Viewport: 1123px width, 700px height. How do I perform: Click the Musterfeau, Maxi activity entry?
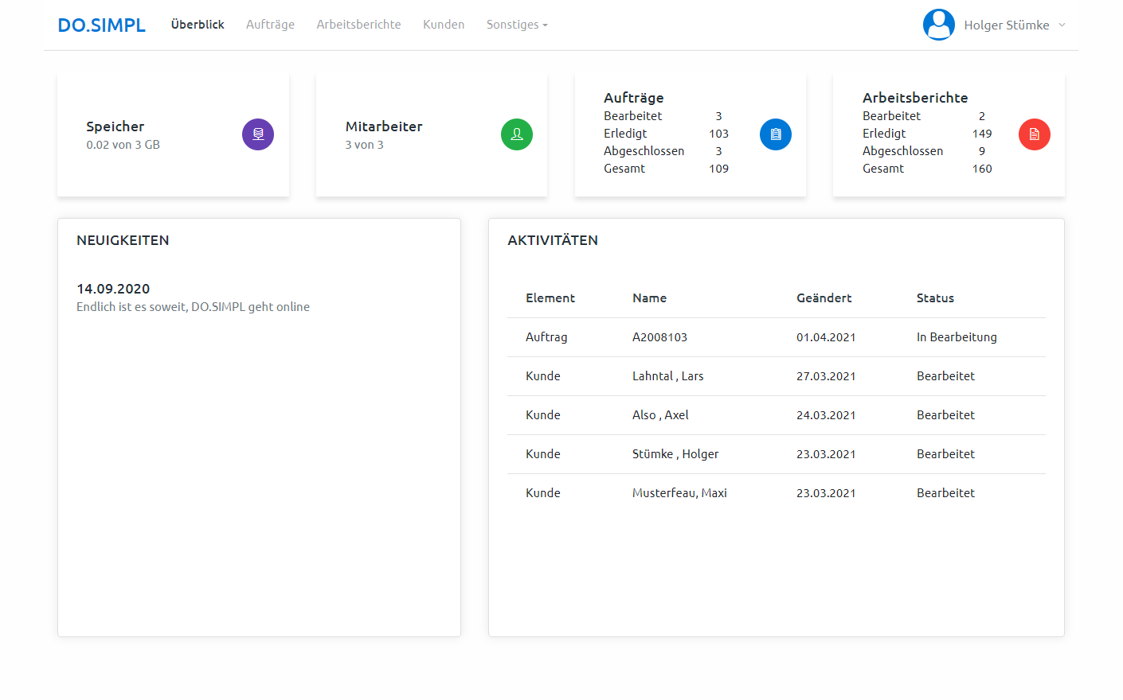679,493
